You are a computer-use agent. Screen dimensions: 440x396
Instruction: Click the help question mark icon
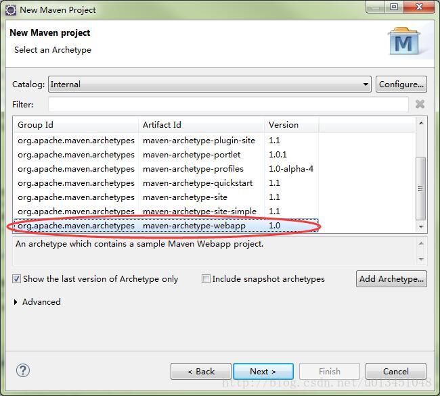pyautogui.click(x=23, y=370)
